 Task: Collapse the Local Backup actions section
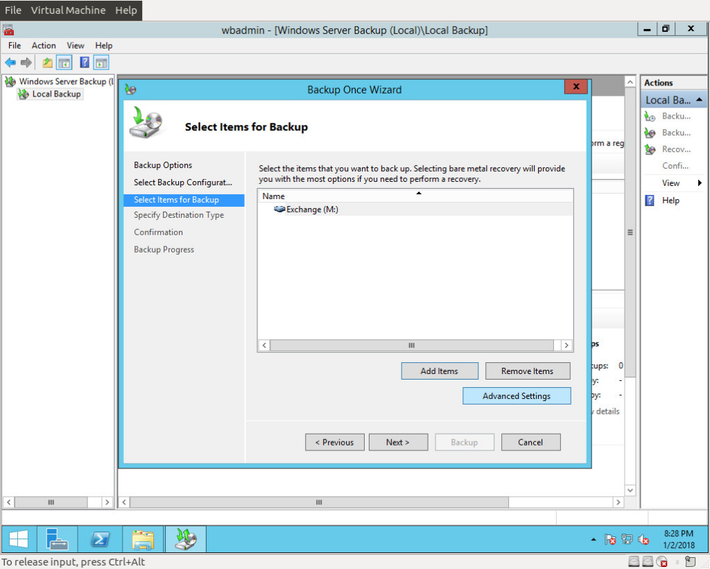(699, 100)
